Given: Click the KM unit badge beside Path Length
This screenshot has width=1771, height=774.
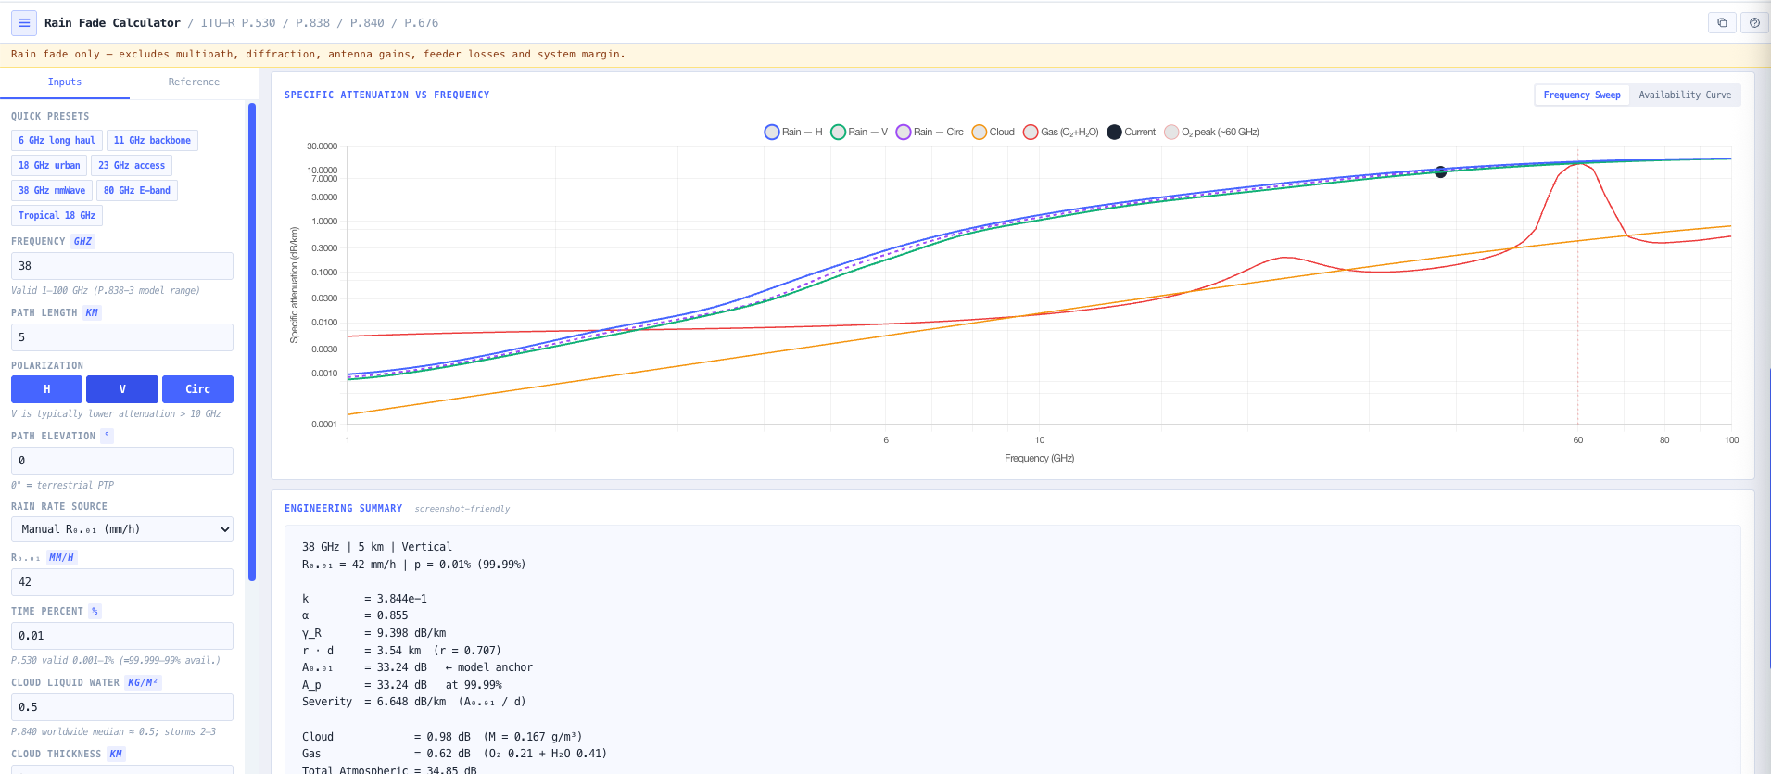Looking at the screenshot, I should pyautogui.click(x=92, y=312).
